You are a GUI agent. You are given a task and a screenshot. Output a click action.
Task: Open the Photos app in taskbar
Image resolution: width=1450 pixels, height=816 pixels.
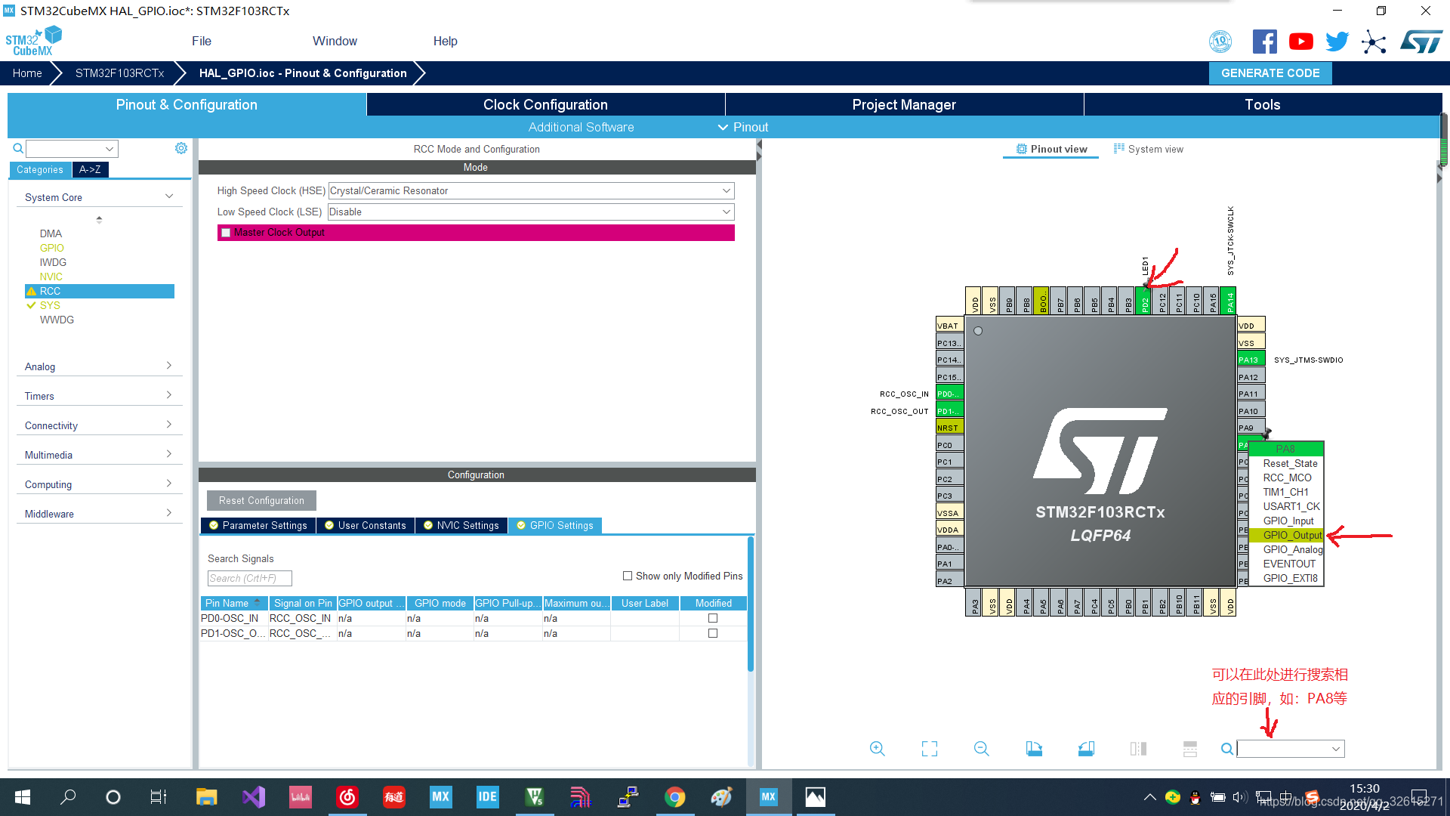[816, 797]
